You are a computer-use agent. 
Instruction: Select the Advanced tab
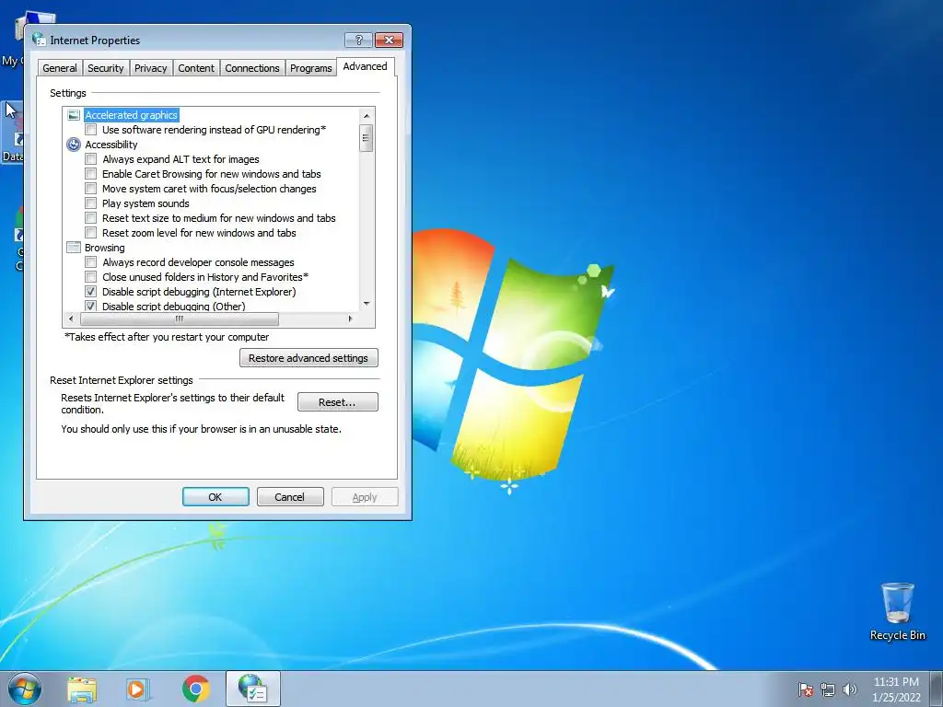[x=365, y=66]
